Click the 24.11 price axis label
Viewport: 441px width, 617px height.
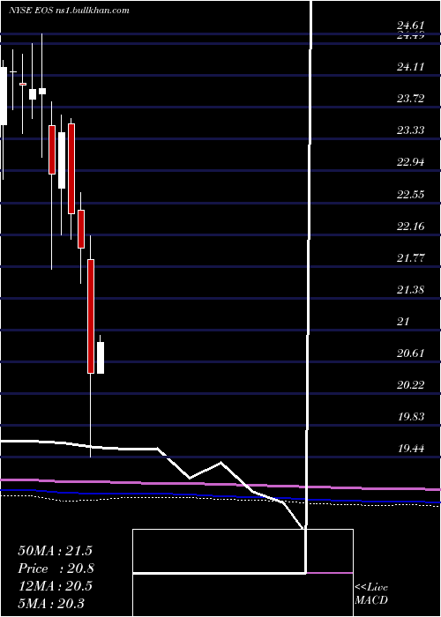click(x=410, y=67)
